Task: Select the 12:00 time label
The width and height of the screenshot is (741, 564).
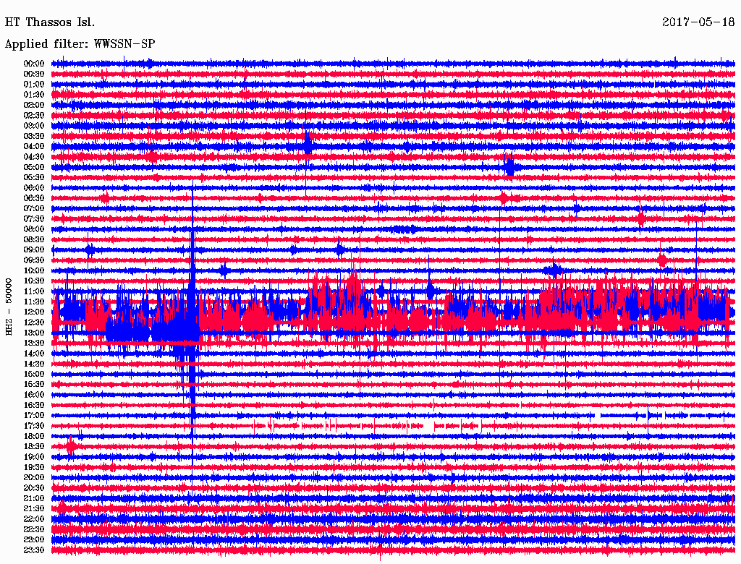Action: 34,312
